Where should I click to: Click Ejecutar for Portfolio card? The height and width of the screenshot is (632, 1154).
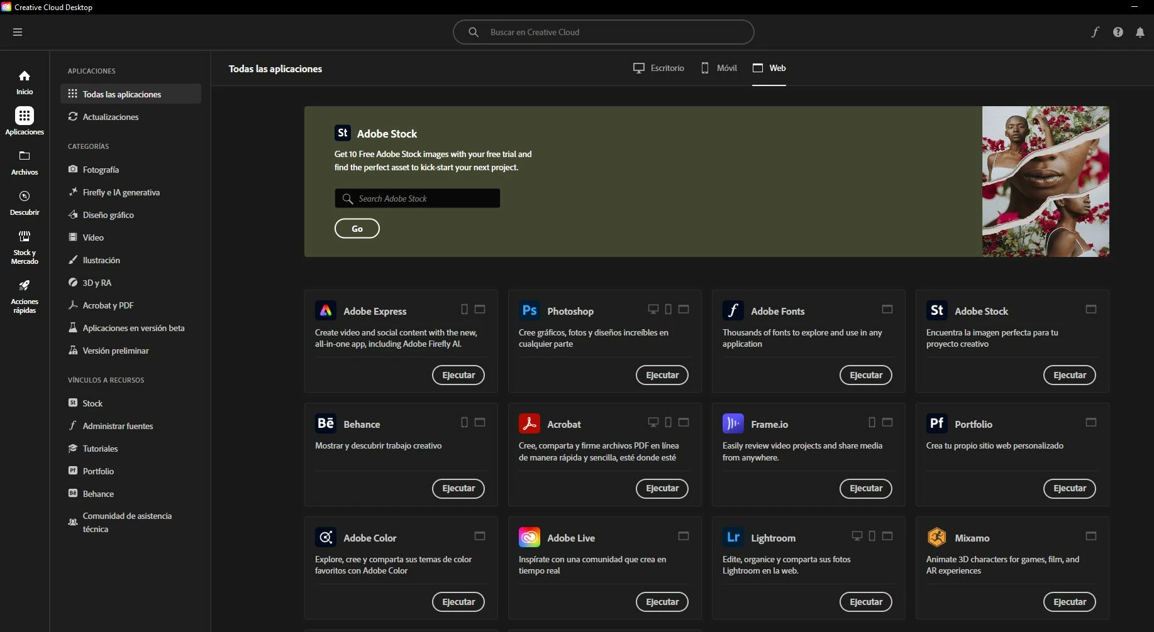click(x=1070, y=488)
